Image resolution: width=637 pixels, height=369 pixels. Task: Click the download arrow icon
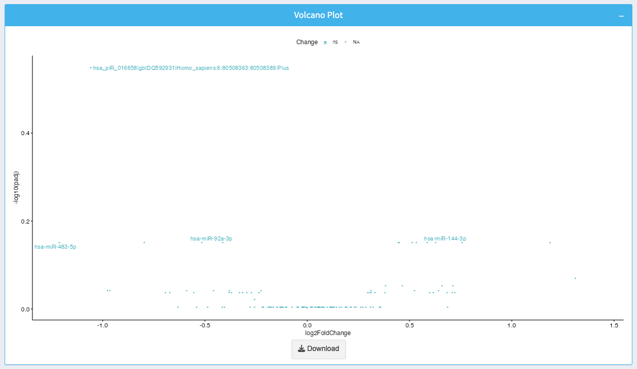pos(301,349)
